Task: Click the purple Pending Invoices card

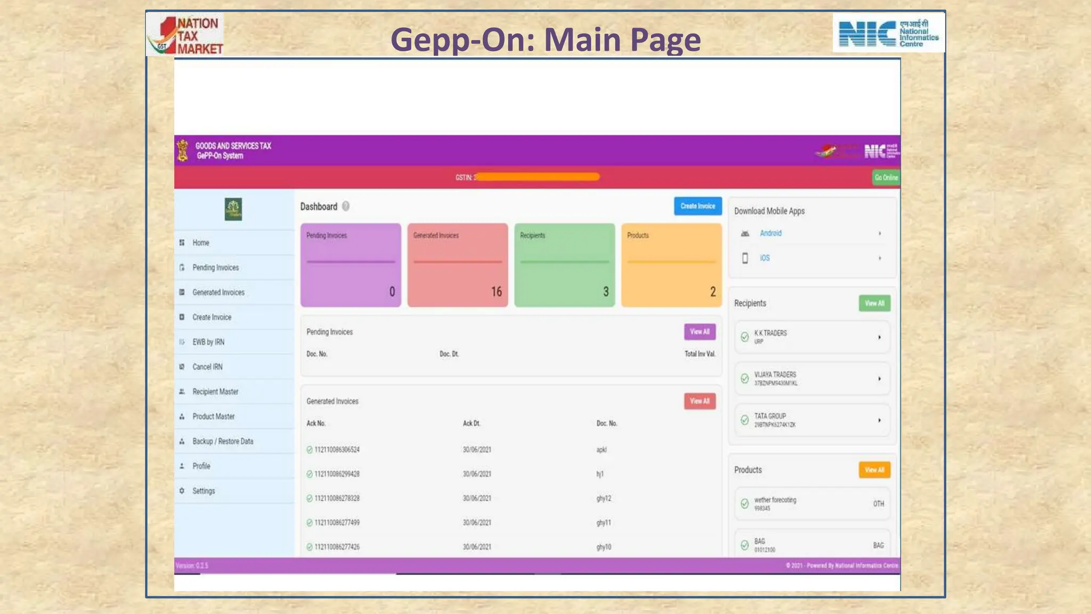Action: 351,265
